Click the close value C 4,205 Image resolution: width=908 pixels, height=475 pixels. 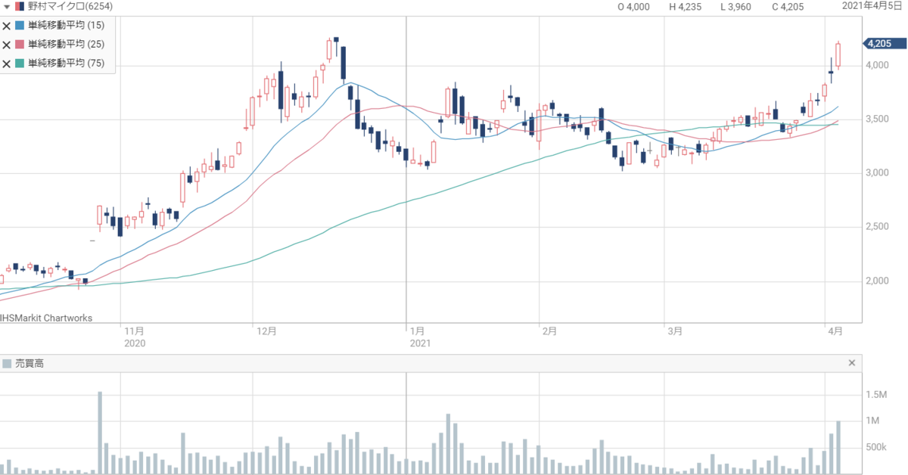click(x=788, y=7)
